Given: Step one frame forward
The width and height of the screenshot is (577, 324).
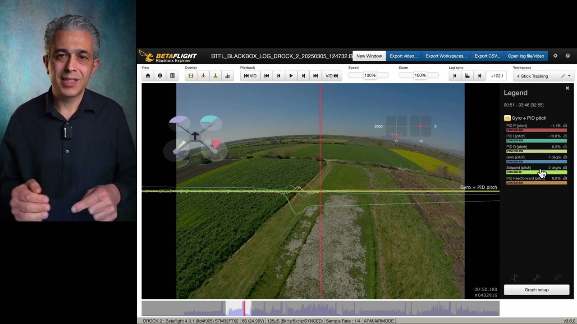Looking at the screenshot, I should point(303,76).
